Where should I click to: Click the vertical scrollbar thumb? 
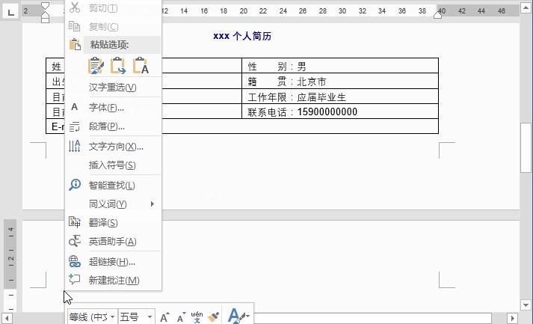tap(526, 147)
